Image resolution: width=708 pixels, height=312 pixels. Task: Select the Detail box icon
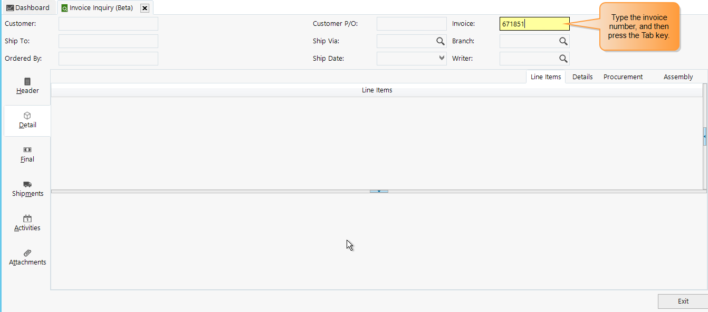pos(27,116)
